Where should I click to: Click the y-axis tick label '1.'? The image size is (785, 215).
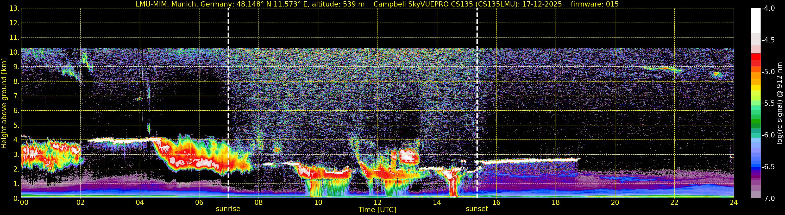click(16, 184)
